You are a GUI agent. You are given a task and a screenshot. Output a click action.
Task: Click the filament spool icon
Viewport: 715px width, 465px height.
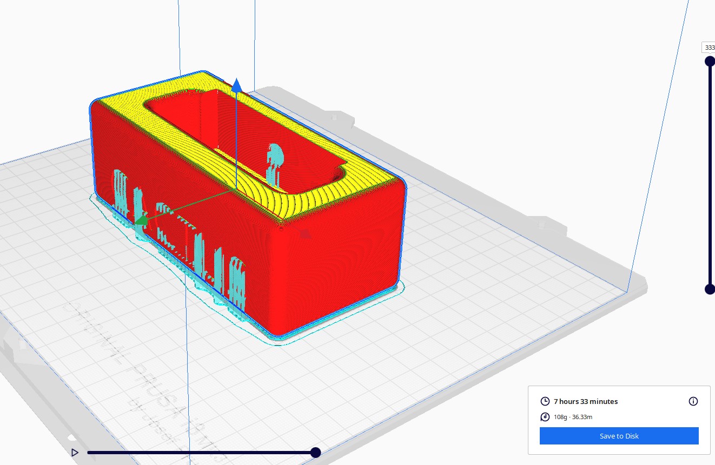[545, 417]
